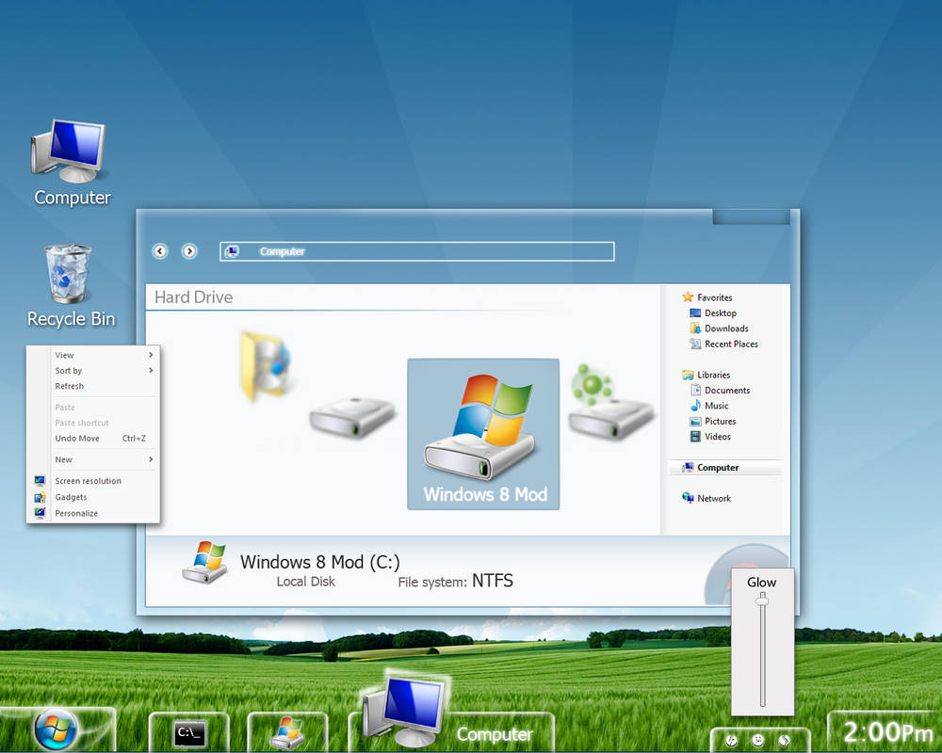Open Network in navigation pane
This screenshot has height=753, width=942.
(x=714, y=499)
